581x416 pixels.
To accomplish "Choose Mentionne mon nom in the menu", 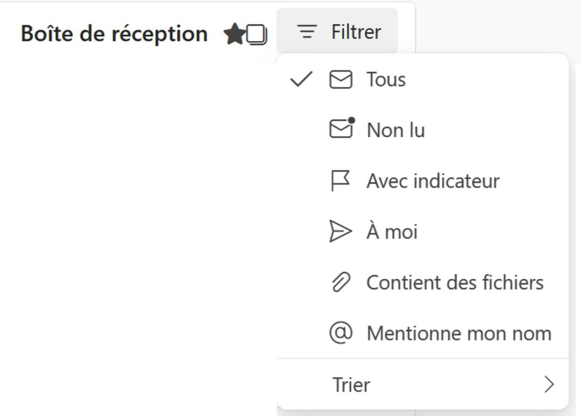I will (457, 333).
